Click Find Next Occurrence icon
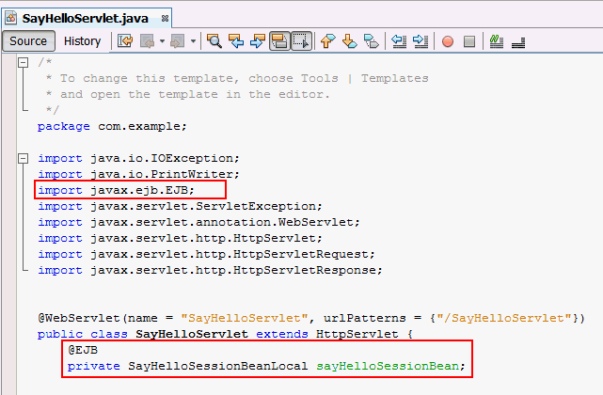This screenshot has width=603, height=395. pyautogui.click(x=258, y=40)
